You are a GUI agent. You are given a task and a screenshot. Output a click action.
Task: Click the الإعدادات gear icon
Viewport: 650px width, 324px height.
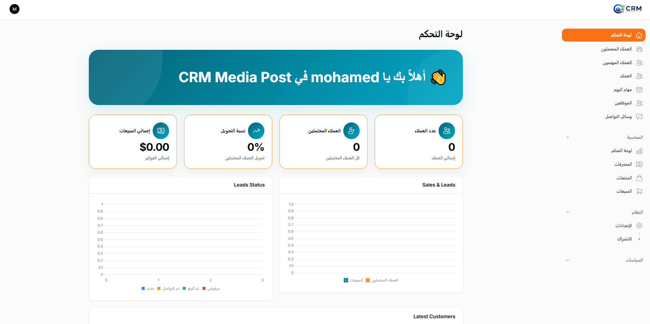click(x=639, y=226)
